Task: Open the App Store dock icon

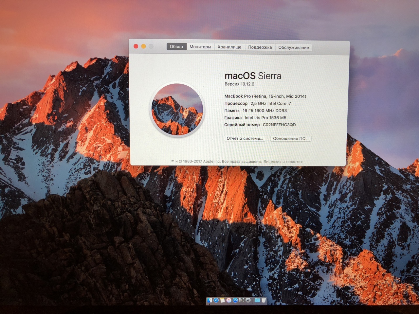Action: click(x=235, y=300)
